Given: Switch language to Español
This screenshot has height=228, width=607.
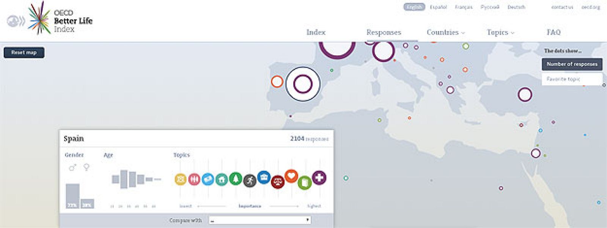Looking at the screenshot, I should [438, 7].
